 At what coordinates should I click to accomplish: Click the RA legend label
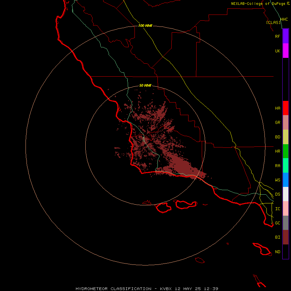click(277, 166)
